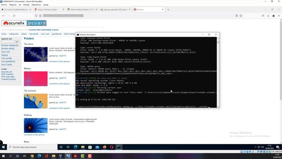Open the Ver menu in VirtualBox
282x159 pixels.
click(x=20, y=5)
